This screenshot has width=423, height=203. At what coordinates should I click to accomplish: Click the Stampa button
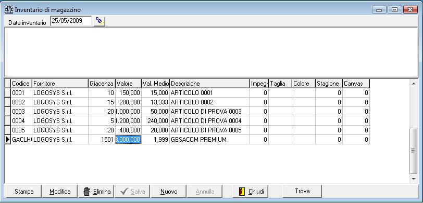coord(24,192)
